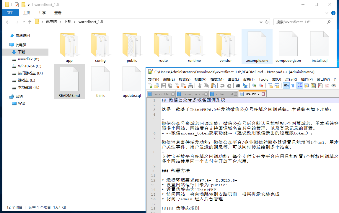Close the README.md tab
The width and height of the screenshot is (339, 213).
tap(263, 94)
